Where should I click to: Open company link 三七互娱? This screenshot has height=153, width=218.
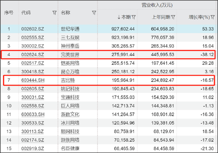[x=70, y=38]
